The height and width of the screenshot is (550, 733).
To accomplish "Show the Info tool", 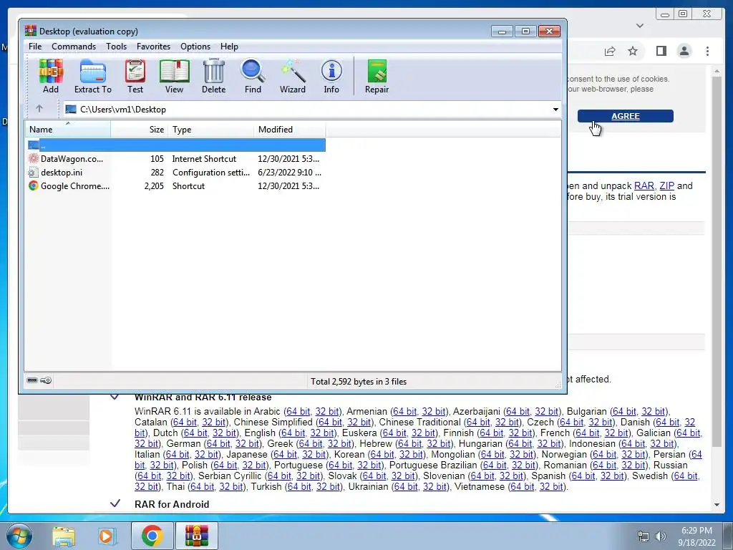I will [x=331, y=77].
